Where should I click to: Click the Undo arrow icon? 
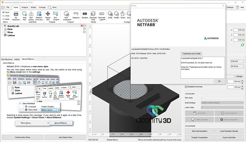[3, 16]
